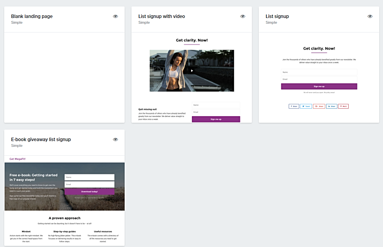
Task: Click the Download today! button
Action: tap(89, 192)
